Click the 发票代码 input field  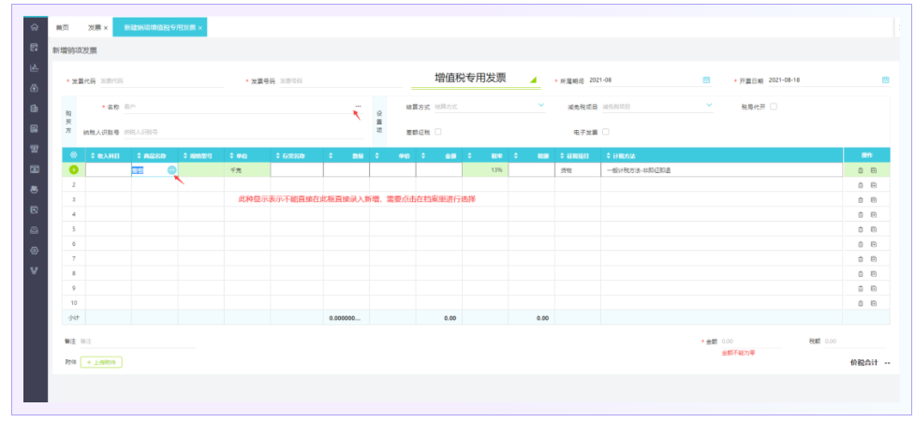tap(159, 81)
